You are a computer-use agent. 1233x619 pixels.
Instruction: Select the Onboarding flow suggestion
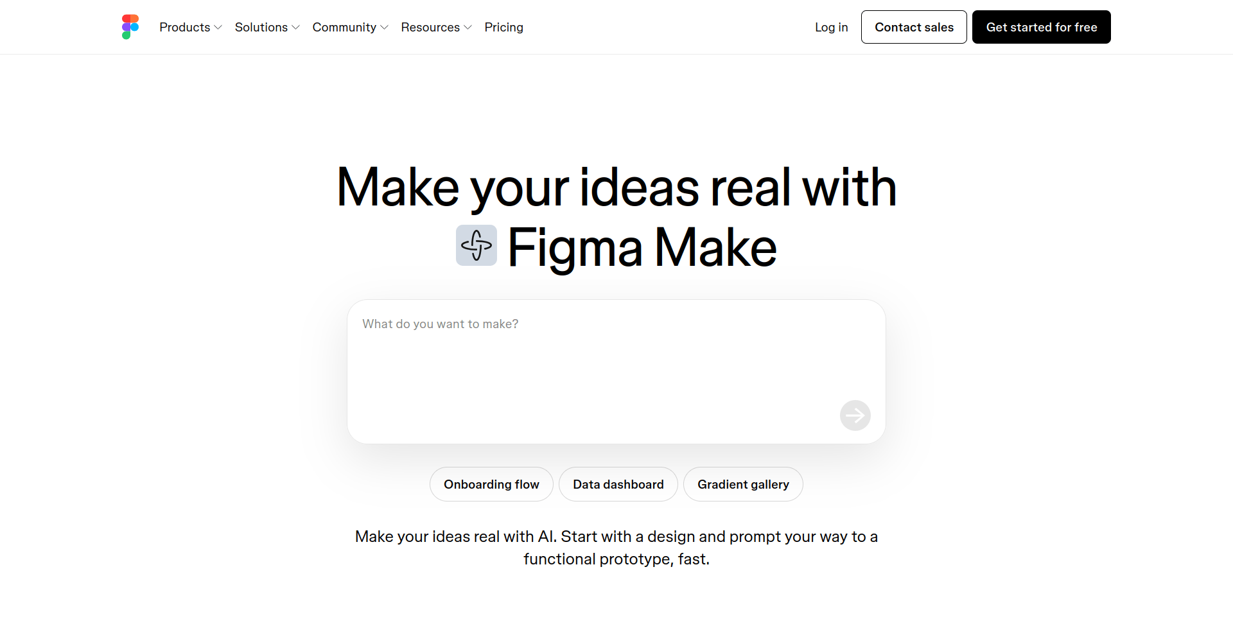click(491, 484)
